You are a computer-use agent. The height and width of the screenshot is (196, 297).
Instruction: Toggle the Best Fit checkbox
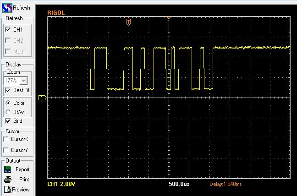coord(8,90)
